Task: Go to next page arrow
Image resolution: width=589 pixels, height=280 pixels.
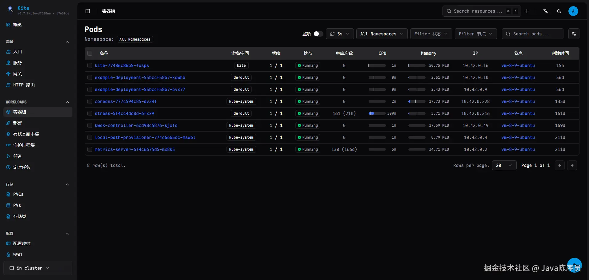Action: click(572, 165)
